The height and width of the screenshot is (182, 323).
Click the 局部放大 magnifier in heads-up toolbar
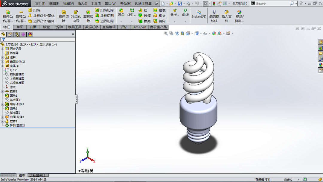(x=171, y=34)
